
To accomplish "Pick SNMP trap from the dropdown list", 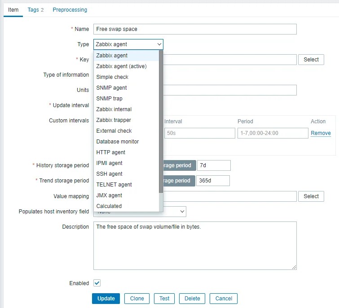I will [126, 99].
